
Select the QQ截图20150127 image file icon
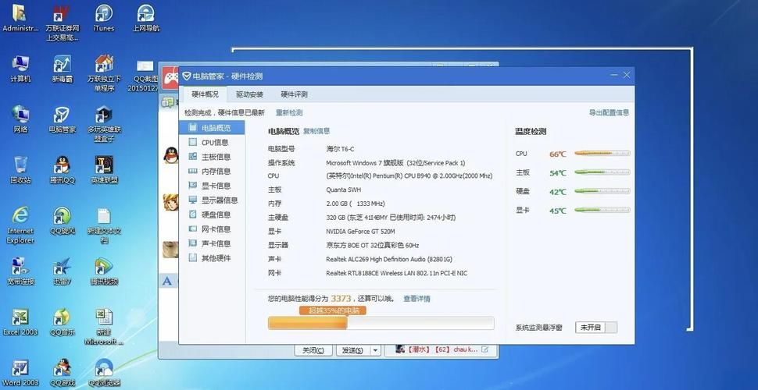(144, 74)
